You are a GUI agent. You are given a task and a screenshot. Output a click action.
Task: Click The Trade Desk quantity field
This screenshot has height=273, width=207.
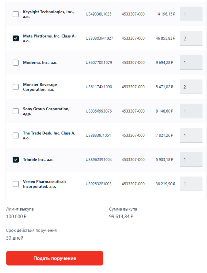click(x=191, y=136)
